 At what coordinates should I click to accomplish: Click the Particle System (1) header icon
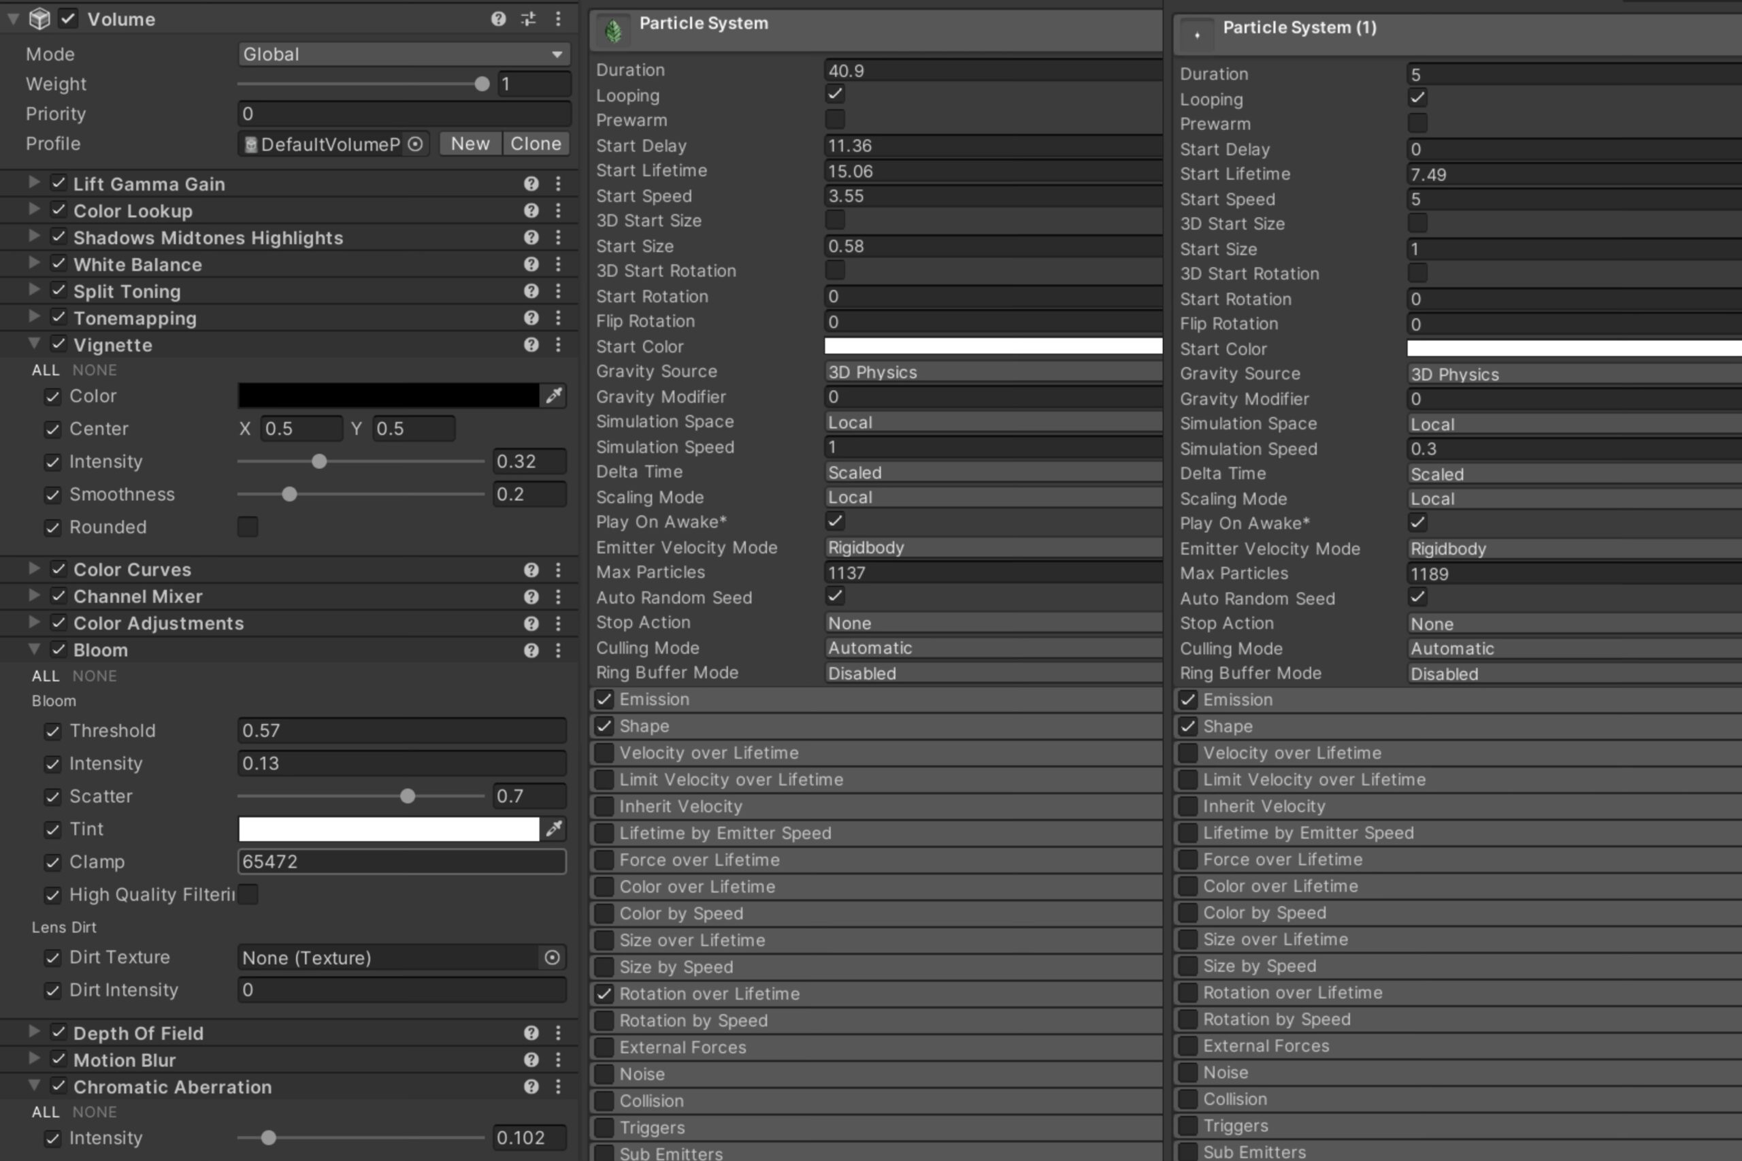coord(1197,35)
